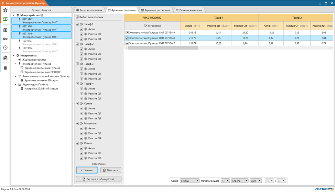This screenshot has width=335, height=192.
Task: Click the table scrollbar right arrow
Action: (331, 48)
